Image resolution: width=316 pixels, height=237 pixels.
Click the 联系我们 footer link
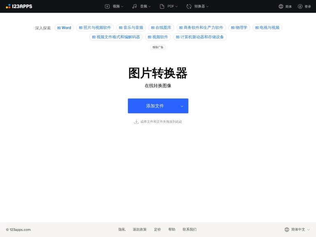(189, 229)
